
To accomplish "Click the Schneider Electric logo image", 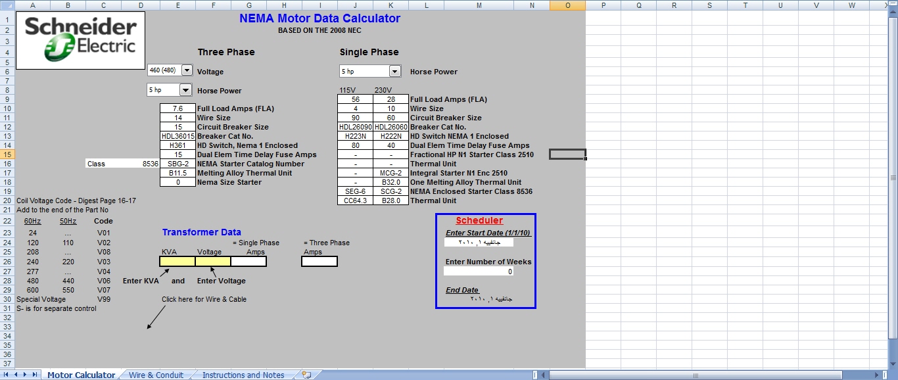I will point(80,40).
